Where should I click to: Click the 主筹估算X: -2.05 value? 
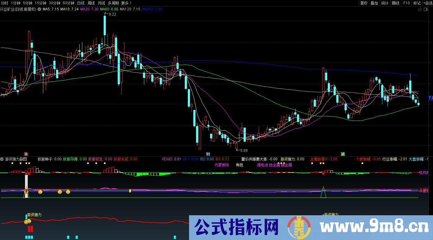pyautogui.click(x=324, y=159)
